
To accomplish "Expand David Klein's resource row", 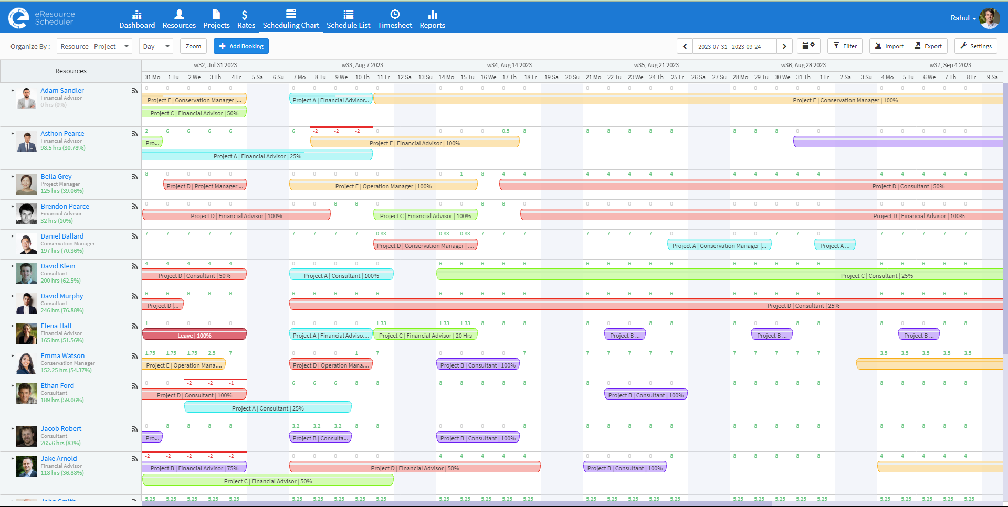I will click(x=13, y=266).
